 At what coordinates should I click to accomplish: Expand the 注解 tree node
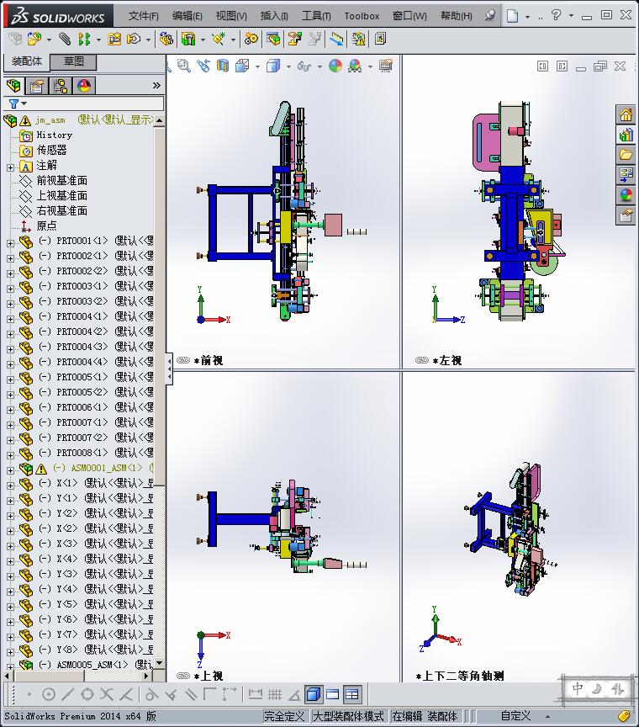(x=10, y=167)
